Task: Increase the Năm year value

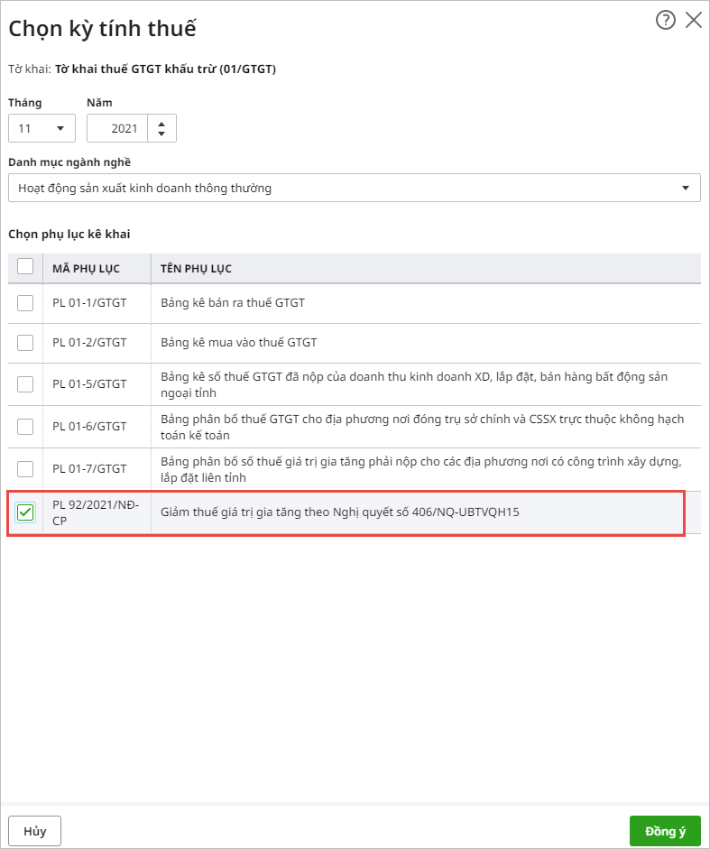Action: pos(161,123)
